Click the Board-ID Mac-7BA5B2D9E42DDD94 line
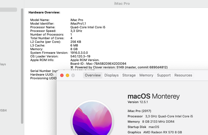 pos(98,64)
